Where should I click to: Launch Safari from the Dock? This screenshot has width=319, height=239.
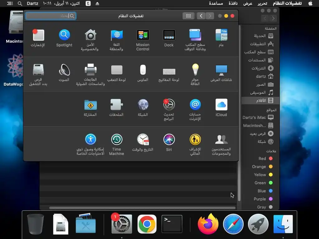tap(233, 224)
